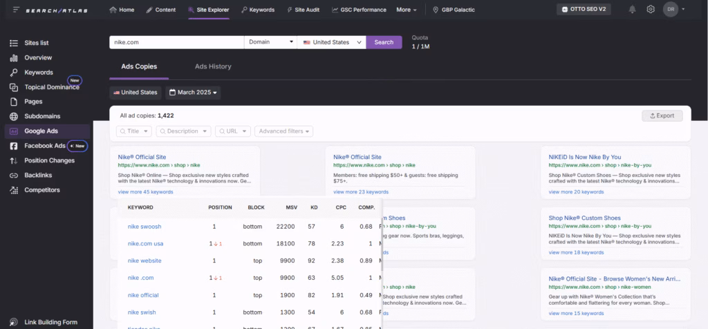Open the March 2025 date picker
The width and height of the screenshot is (708, 329).
pyautogui.click(x=192, y=93)
